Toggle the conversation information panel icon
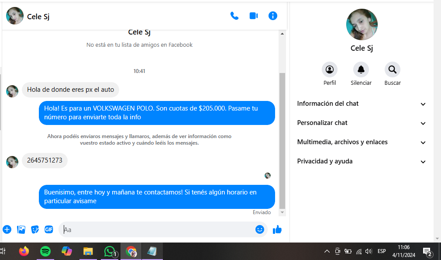Viewport: 441px width, 260px height. click(x=273, y=16)
